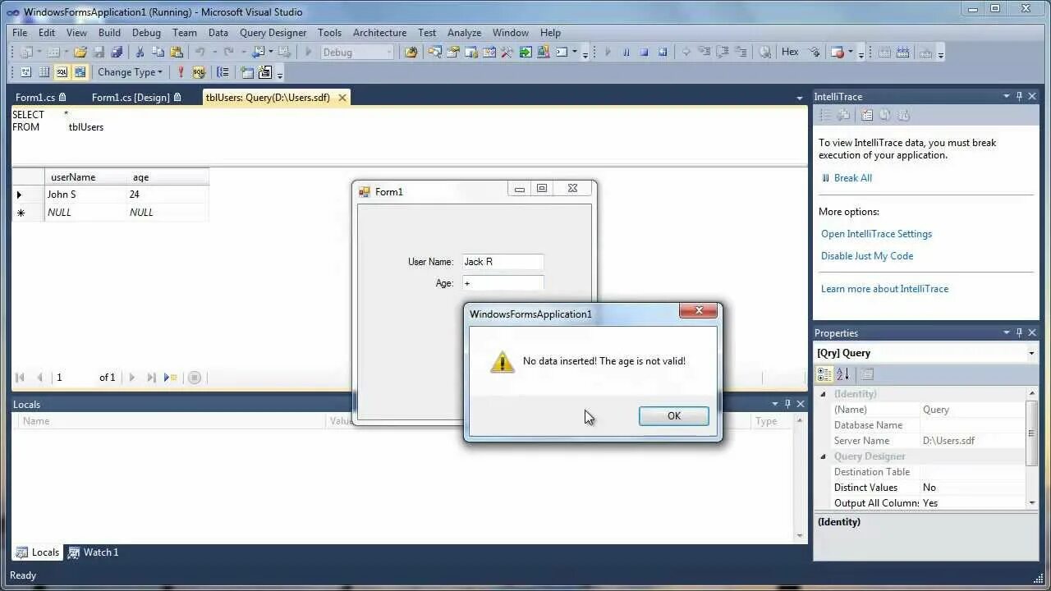Click the Add New Derived Table icon

click(x=264, y=72)
